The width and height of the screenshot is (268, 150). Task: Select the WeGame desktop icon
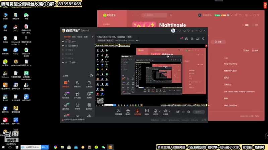tap(5, 74)
